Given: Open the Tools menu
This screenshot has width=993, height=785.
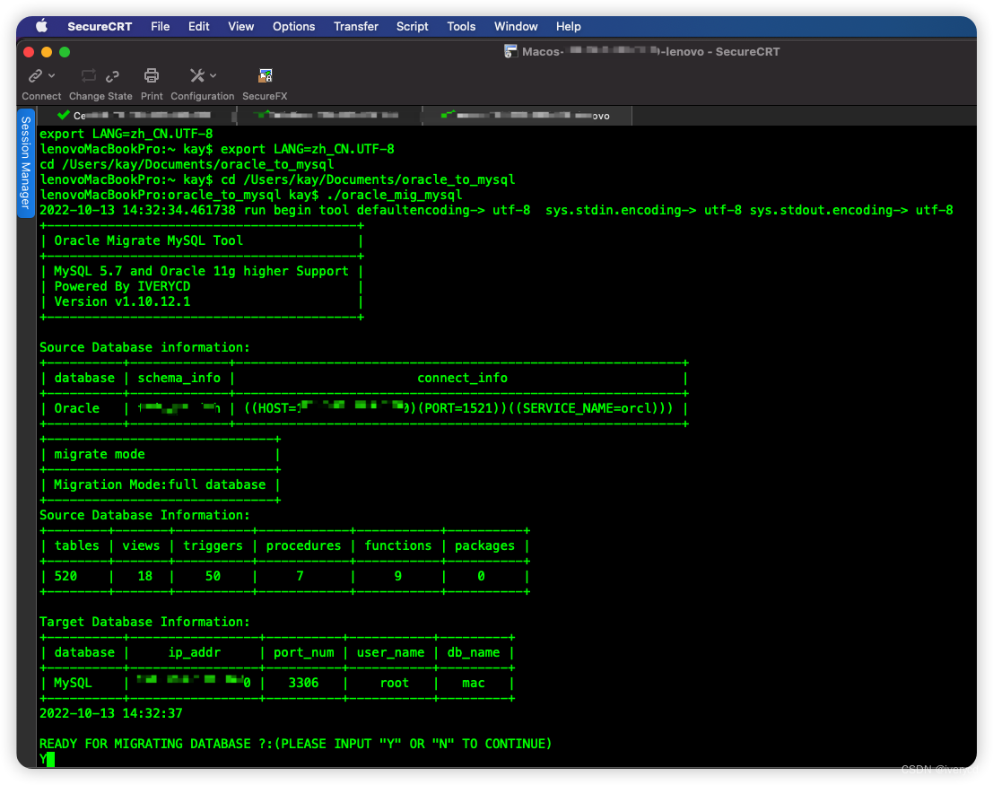Looking at the screenshot, I should (461, 26).
